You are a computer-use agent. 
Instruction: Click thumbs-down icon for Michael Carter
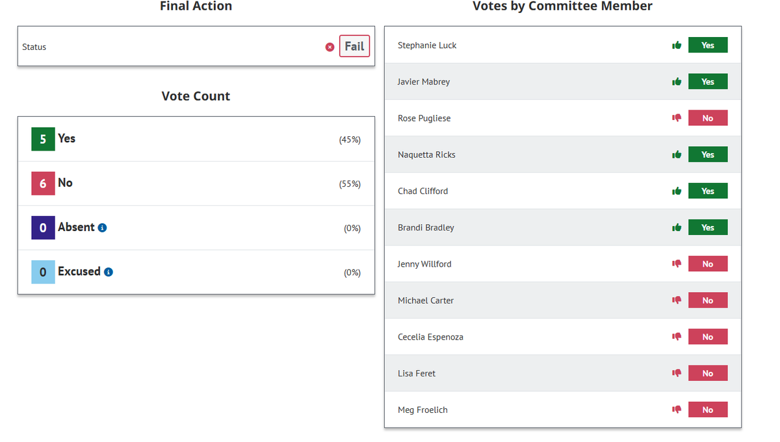[677, 301]
